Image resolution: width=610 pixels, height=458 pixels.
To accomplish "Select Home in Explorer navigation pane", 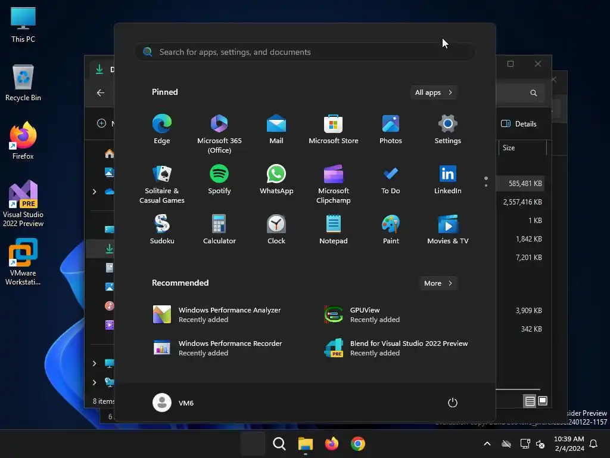I will click(109, 154).
